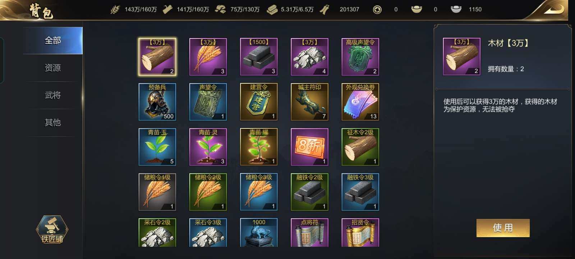575x259 pixels.
Task: Select the 建营令 badge item
Action: point(259,102)
